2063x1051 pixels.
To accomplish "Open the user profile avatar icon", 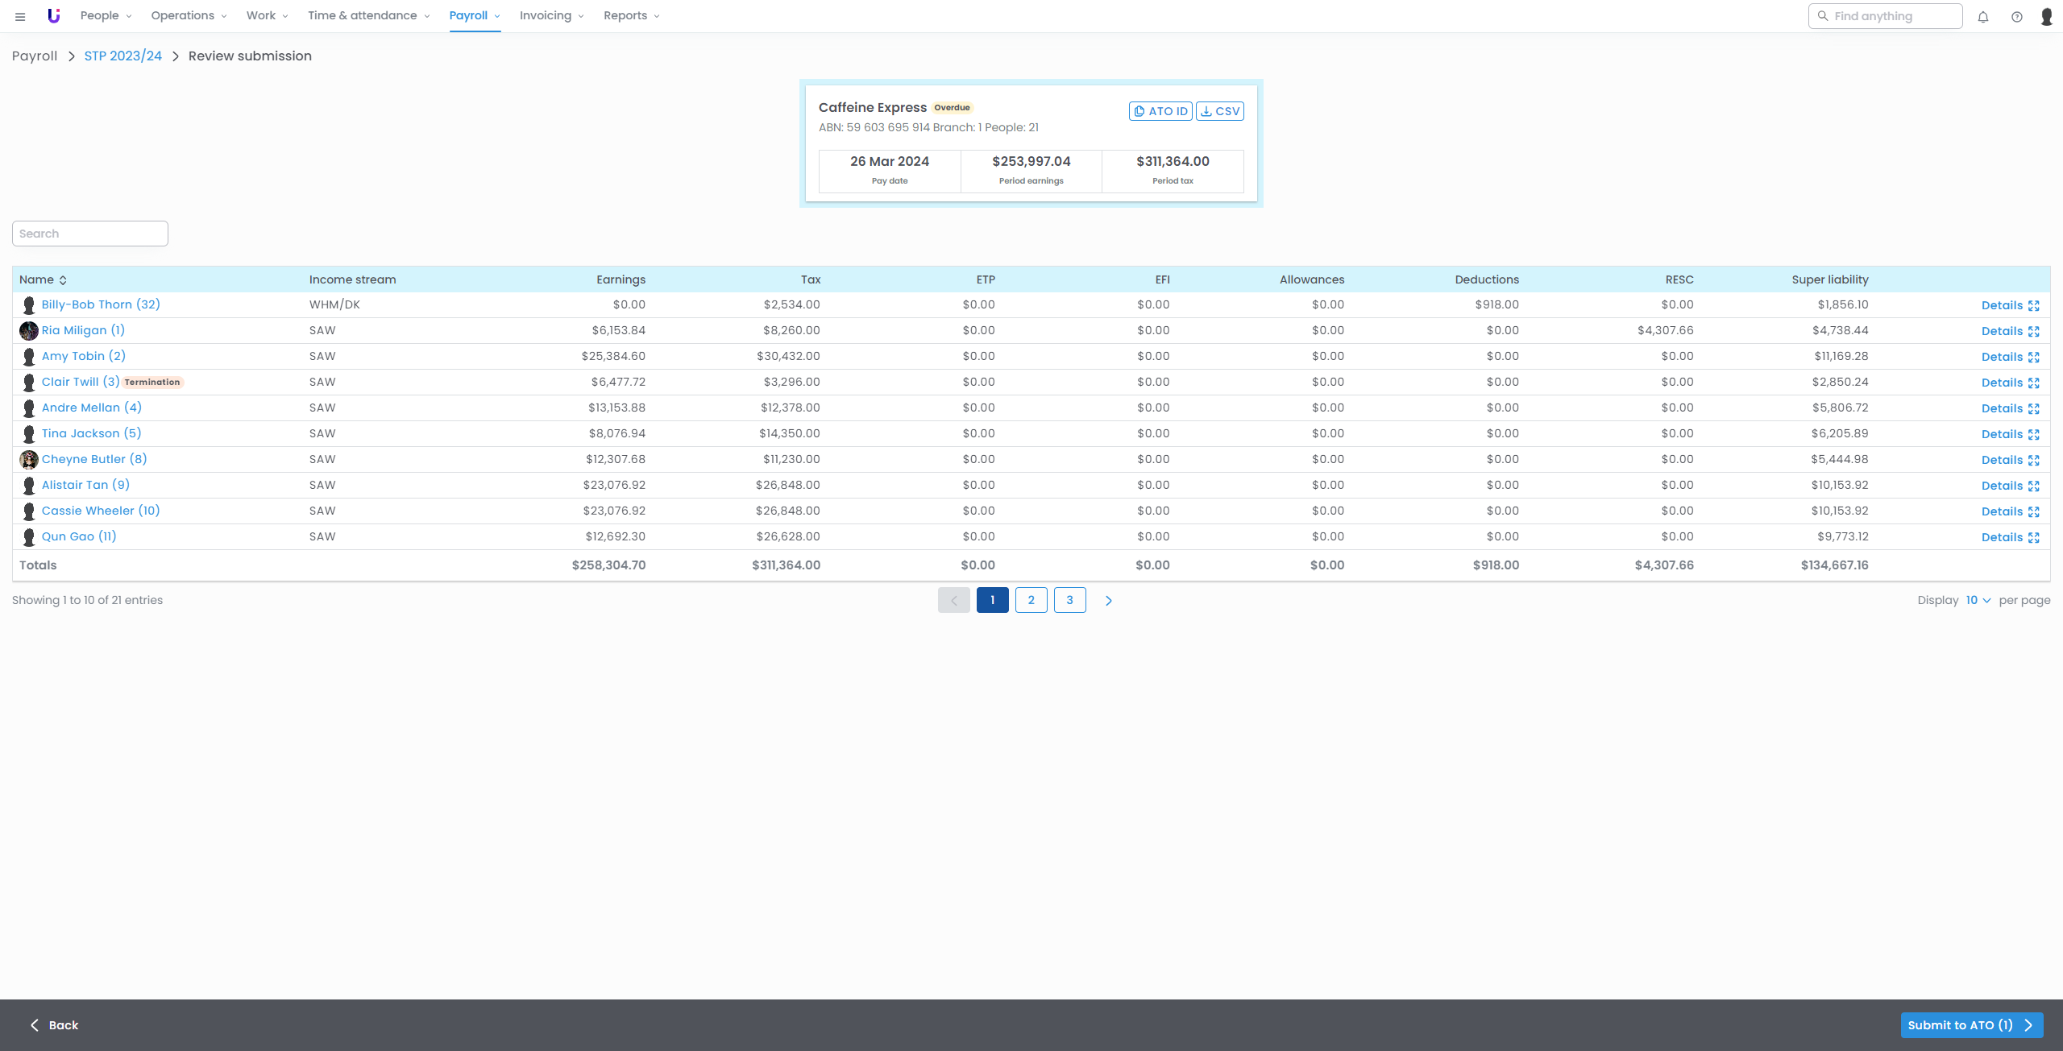I will click(x=2046, y=16).
